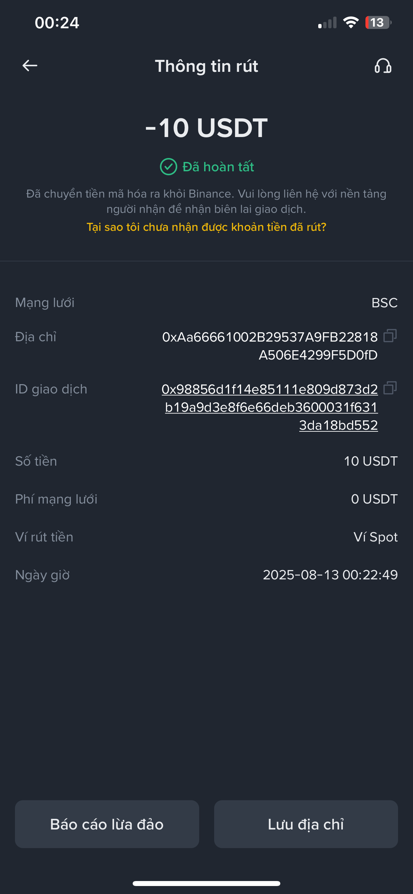Tap the 0xAa66661002B... address text
The width and height of the screenshot is (413, 894).
[x=270, y=346]
